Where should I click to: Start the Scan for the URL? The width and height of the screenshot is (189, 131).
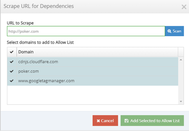click(174, 31)
